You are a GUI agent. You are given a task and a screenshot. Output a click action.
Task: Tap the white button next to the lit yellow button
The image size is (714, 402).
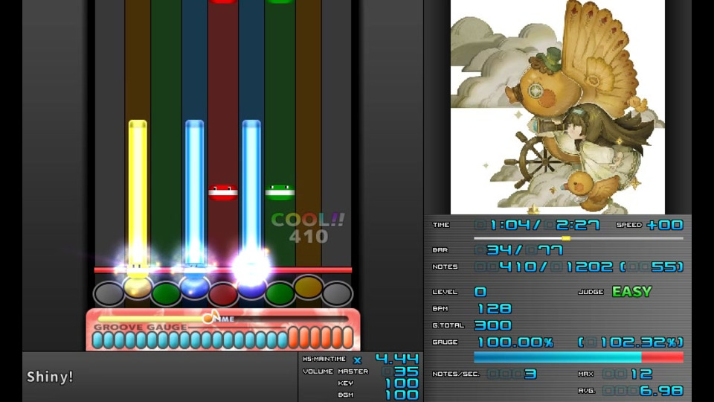[109, 294]
